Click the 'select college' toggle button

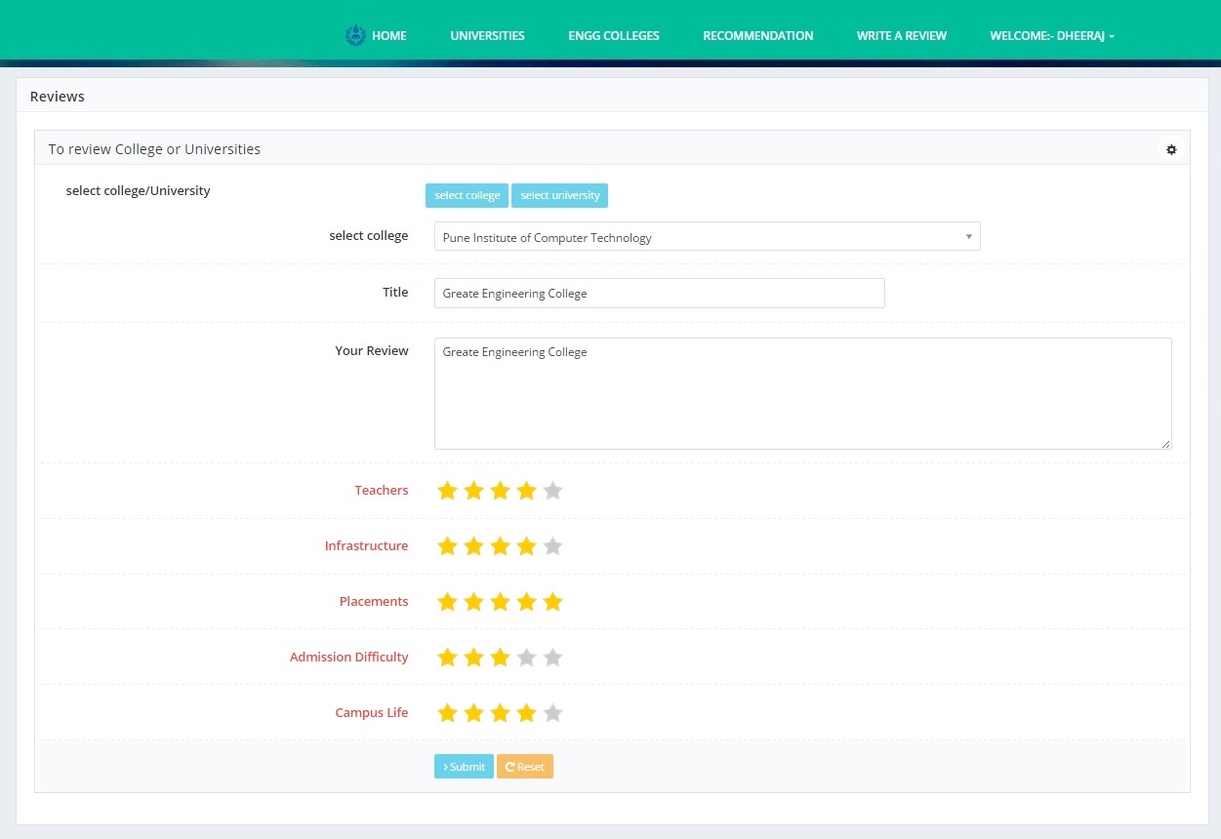pyautogui.click(x=468, y=196)
